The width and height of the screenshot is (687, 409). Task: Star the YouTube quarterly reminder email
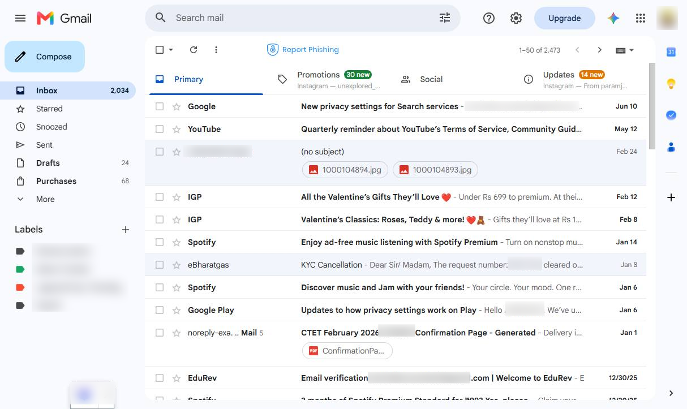point(177,129)
